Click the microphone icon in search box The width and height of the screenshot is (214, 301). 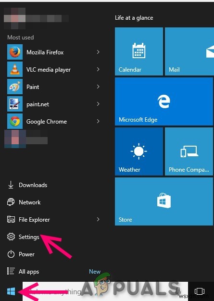click(x=178, y=291)
